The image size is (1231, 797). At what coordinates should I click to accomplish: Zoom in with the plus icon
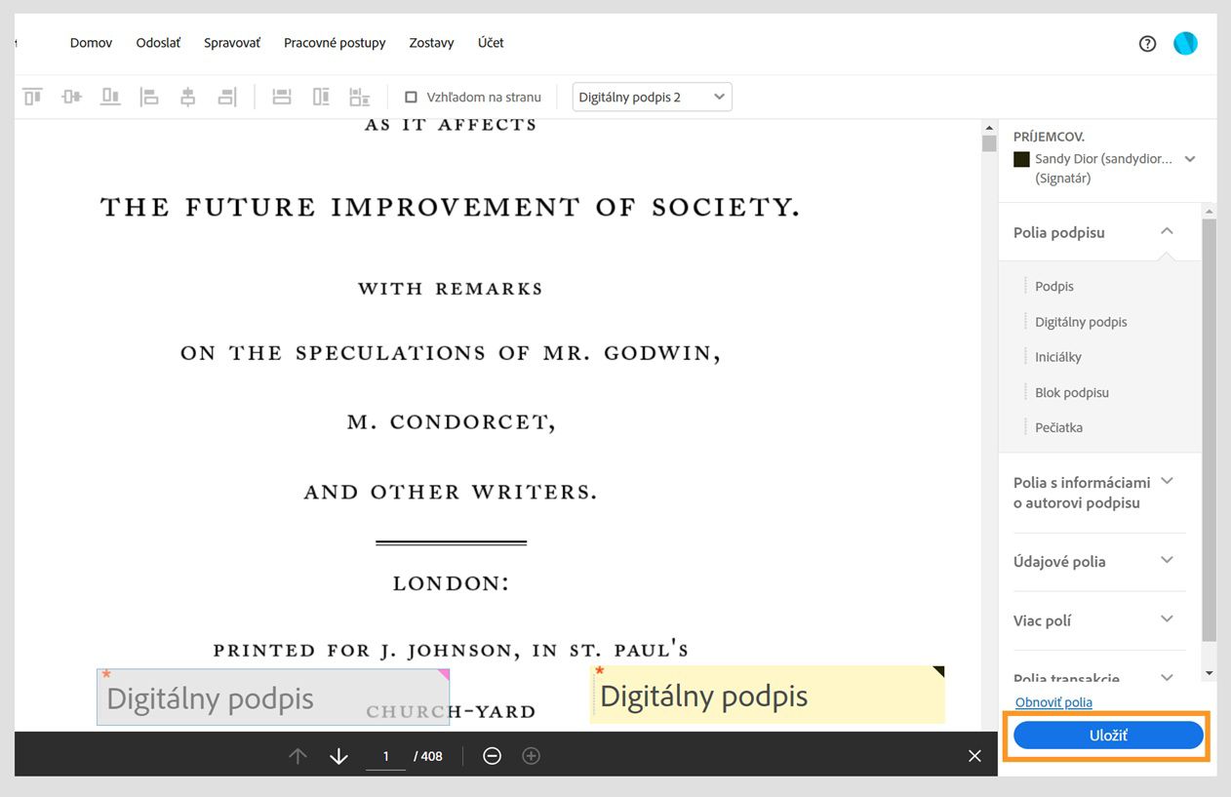(532, 756)
